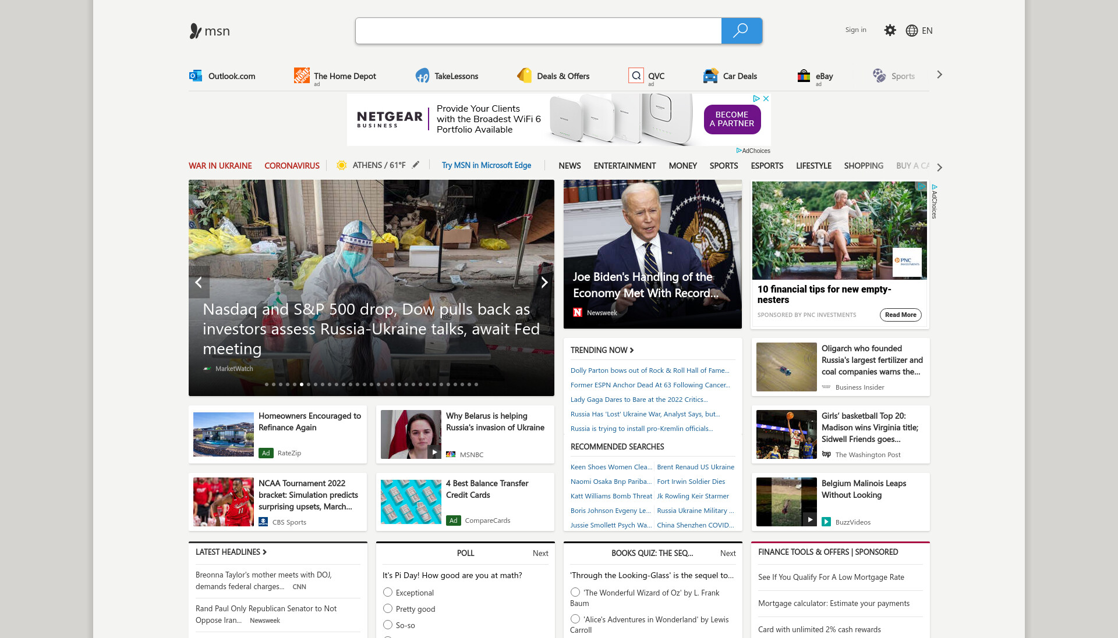Open the Sports shortcut icon
Image resolution: width=1118 pixels, height=638 pixels.
[x=879, y=76]
